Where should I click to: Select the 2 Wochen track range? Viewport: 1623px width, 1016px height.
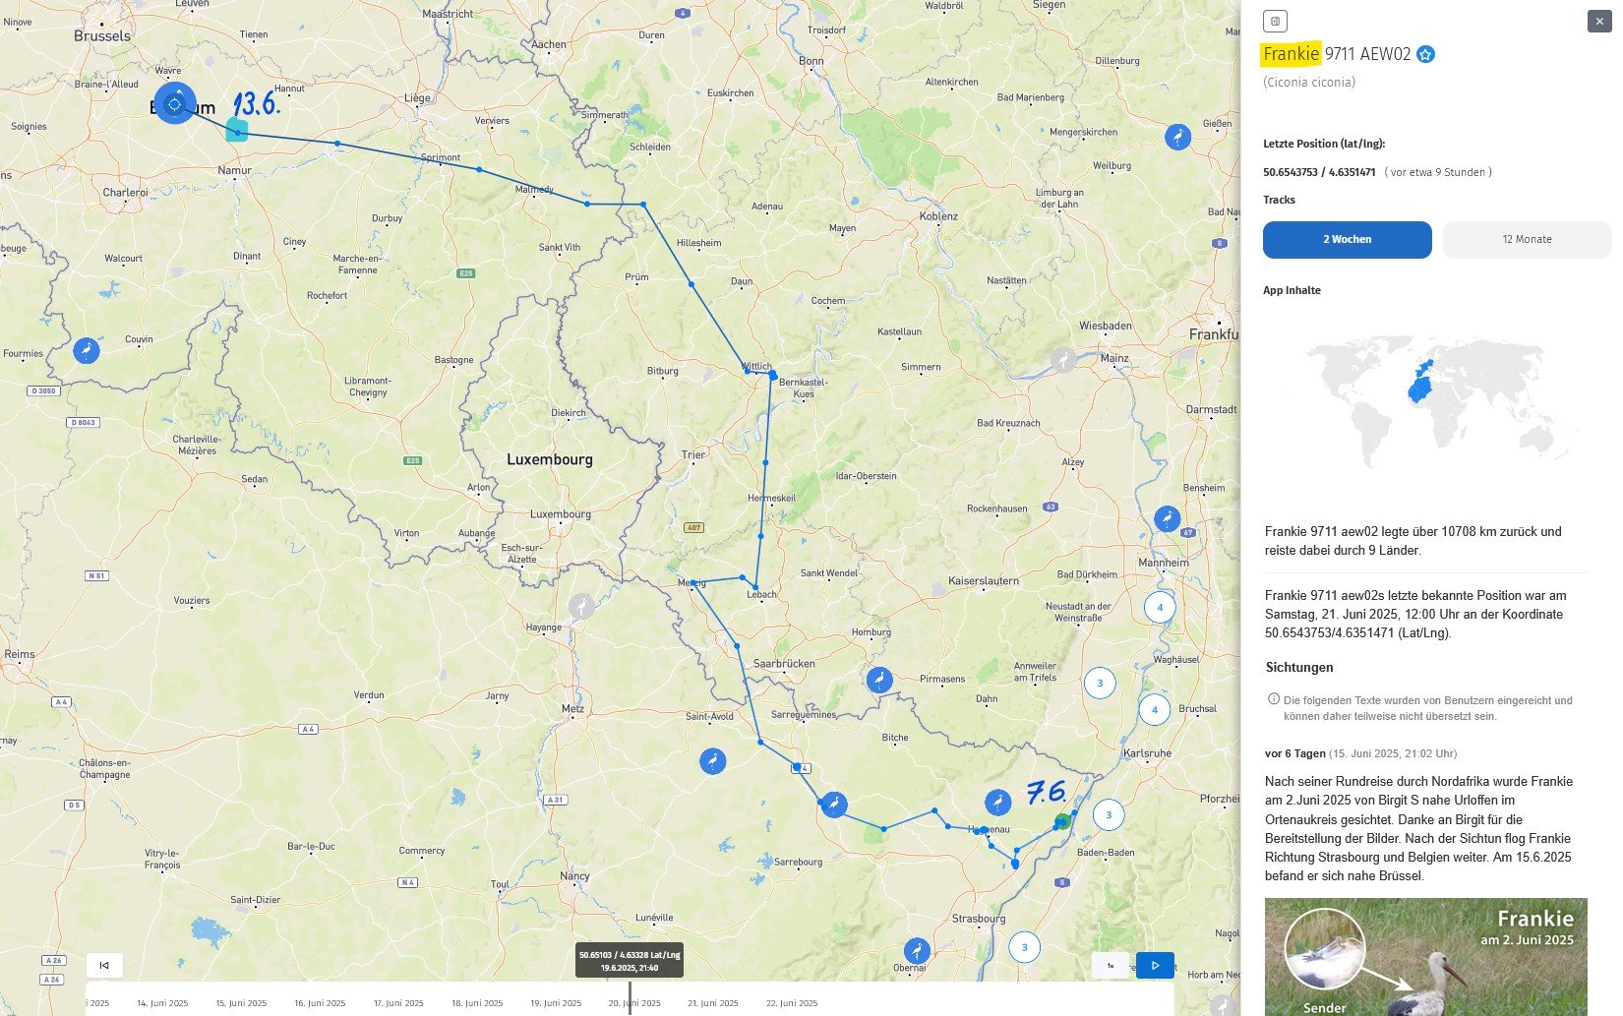coord(1347,240)
